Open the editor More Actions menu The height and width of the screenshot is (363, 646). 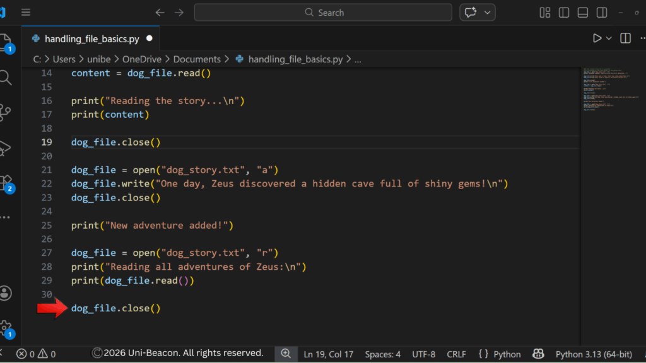[x=642, y=38]
